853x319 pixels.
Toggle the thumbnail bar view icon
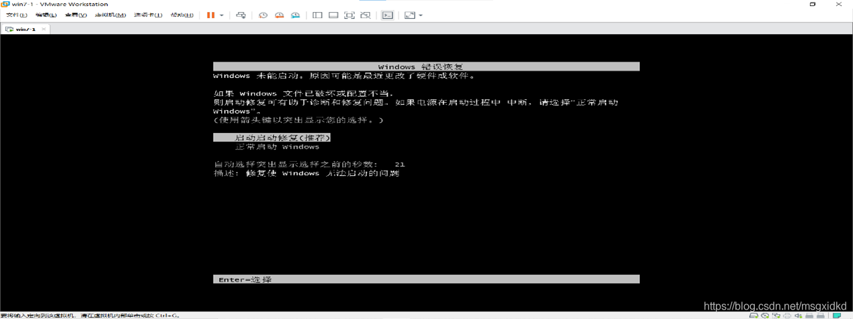tap(333, 15)
